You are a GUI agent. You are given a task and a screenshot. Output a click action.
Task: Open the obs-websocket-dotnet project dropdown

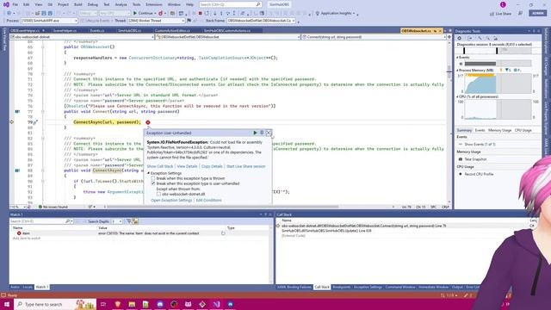82,37
